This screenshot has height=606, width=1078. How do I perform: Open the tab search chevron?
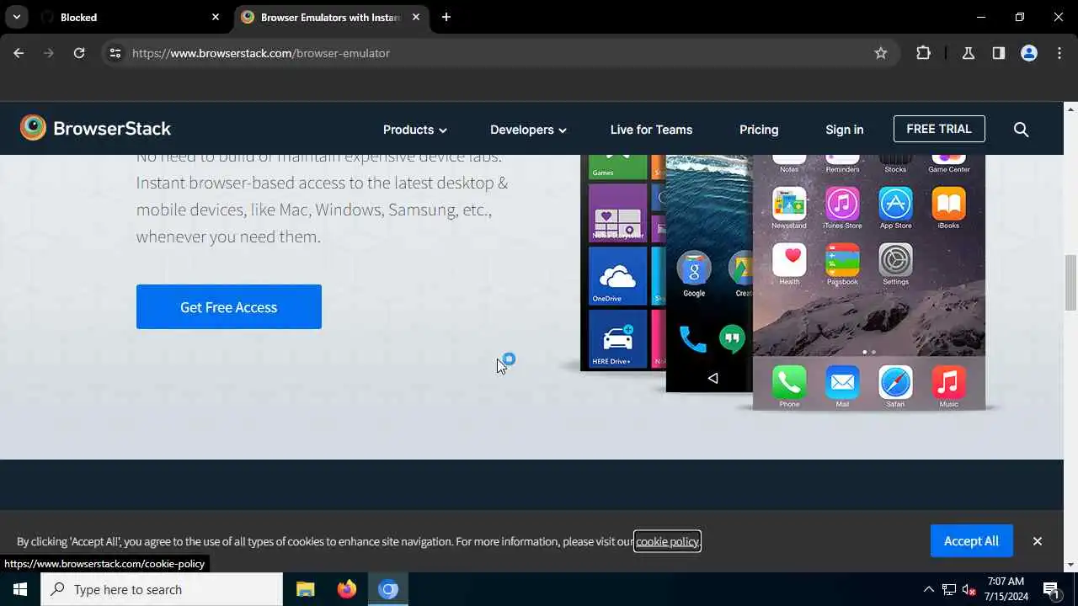pyautogui.click(x=16, y=17)
